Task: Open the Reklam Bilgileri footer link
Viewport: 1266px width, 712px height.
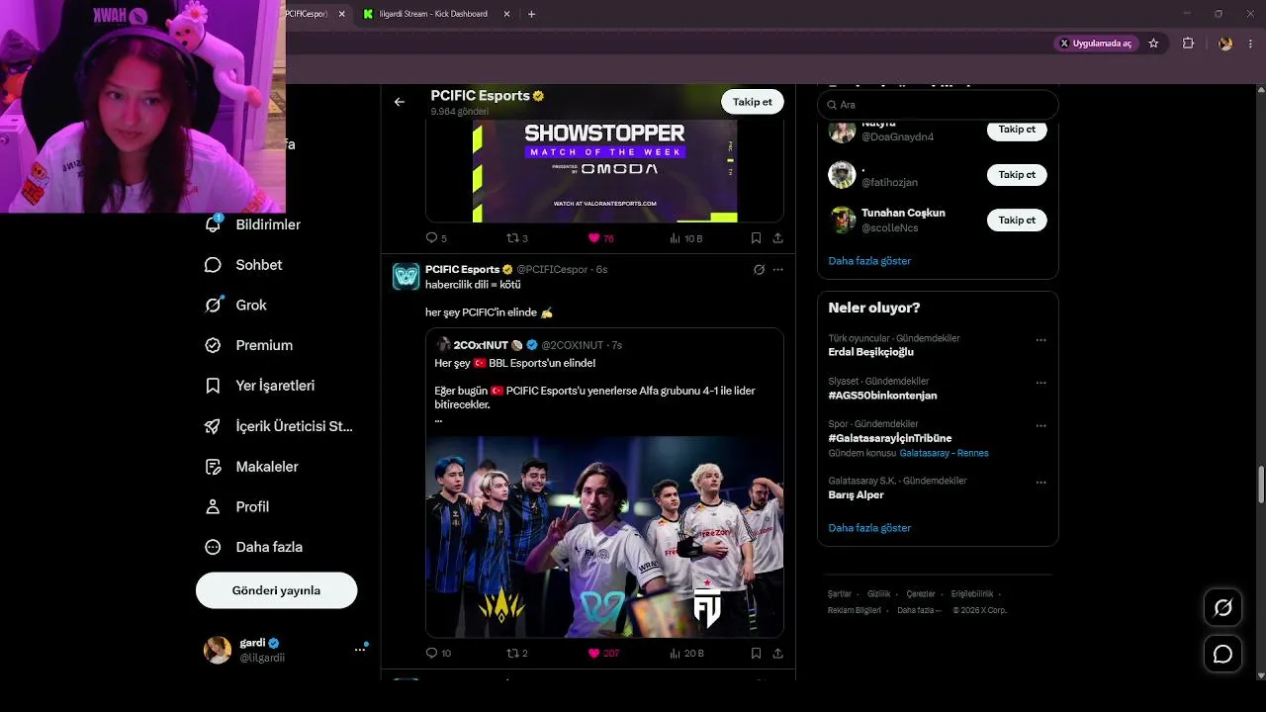Action: (855, 610)
